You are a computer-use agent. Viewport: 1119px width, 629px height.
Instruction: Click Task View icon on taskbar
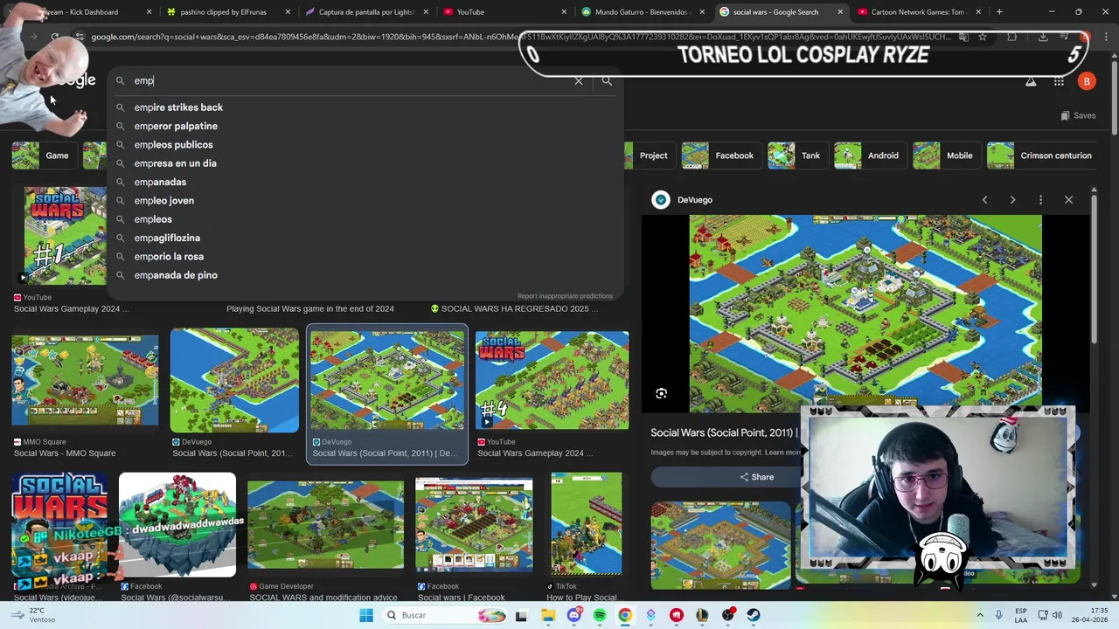521,615
